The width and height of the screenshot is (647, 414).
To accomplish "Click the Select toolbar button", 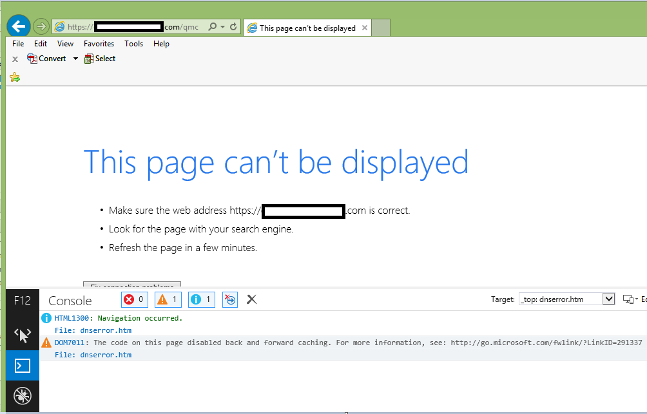I will 100,59.
